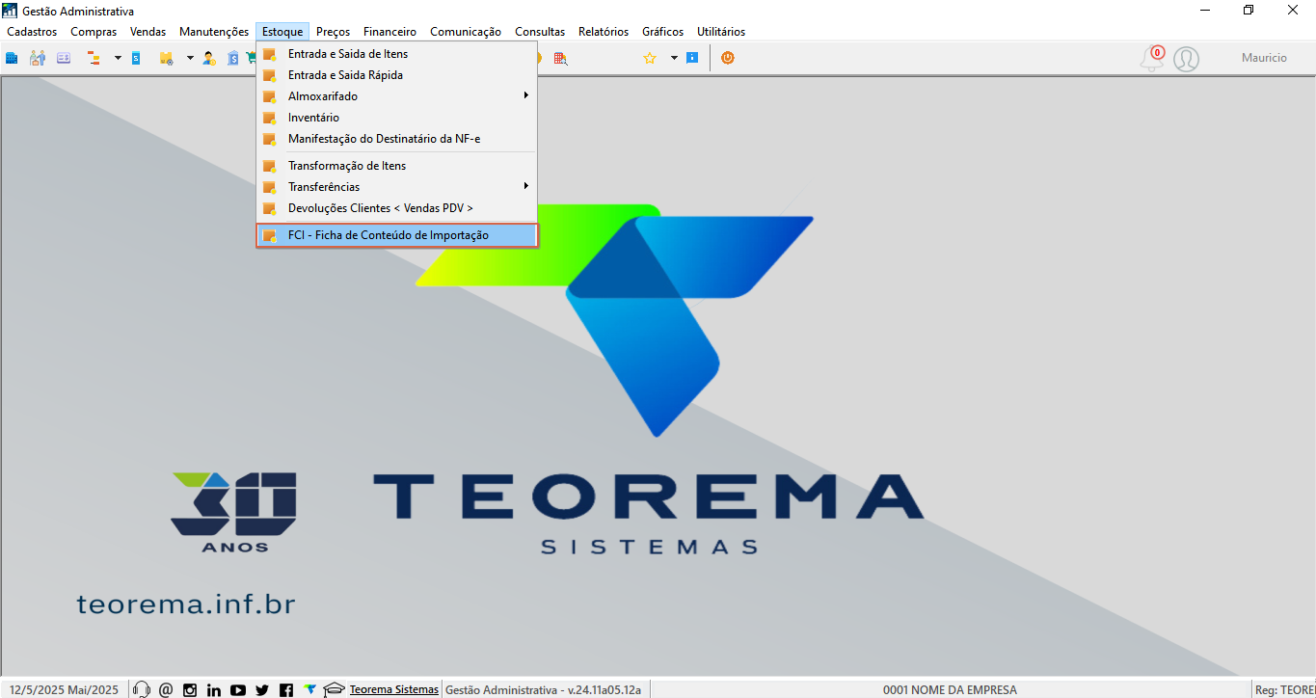The image size is (1316, 698).
Task: Click the graduation cap icon in status bar
Action: point(334,689)
